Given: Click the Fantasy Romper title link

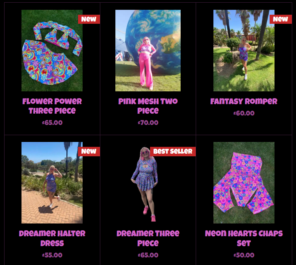Looking at the screenshot, I should (x=244, y=101).
